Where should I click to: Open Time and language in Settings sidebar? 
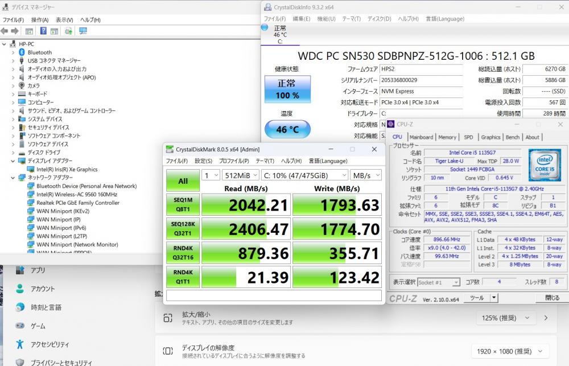tap(46, 307)
